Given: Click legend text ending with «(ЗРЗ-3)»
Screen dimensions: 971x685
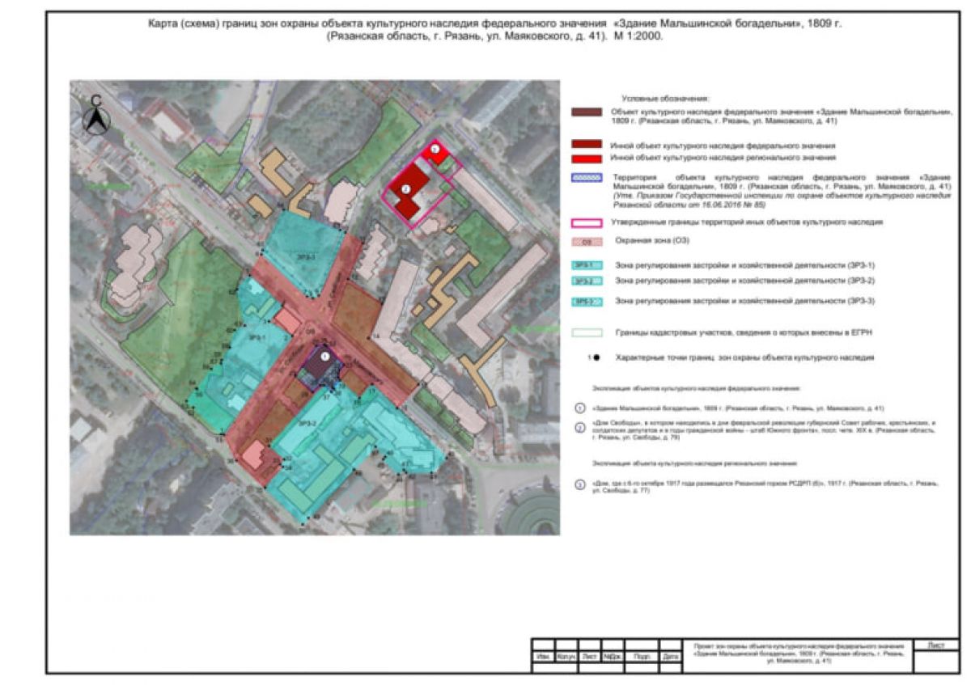Looking at the screenshot, I should [x=745, y=301].
